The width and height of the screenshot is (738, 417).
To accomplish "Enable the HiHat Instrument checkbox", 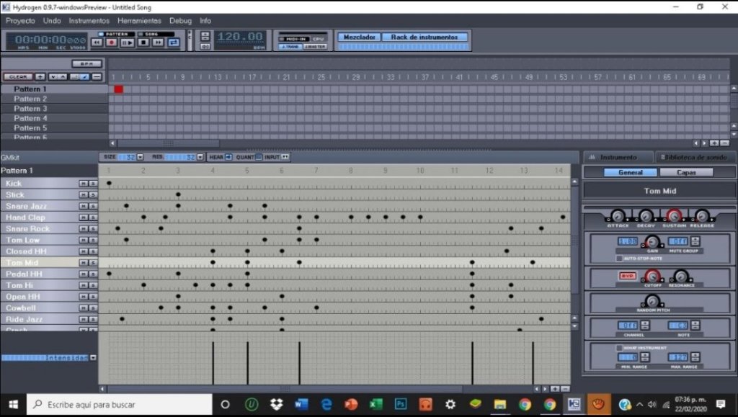I will tap(619, 348).
